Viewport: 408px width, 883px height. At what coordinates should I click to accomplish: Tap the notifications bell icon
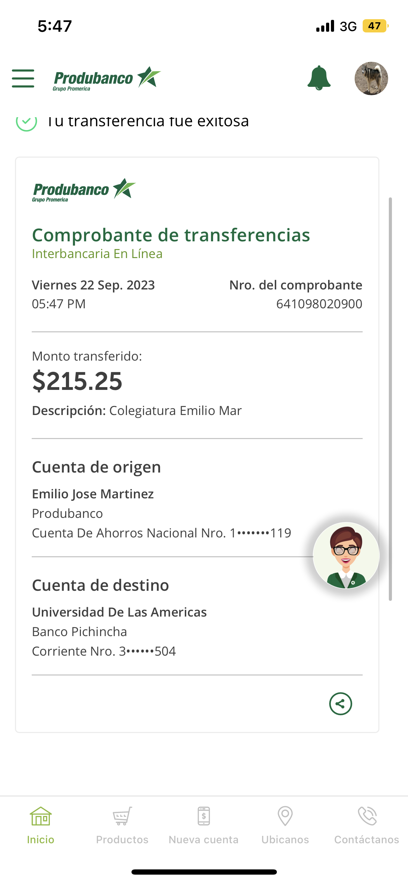tap(319, 78)
